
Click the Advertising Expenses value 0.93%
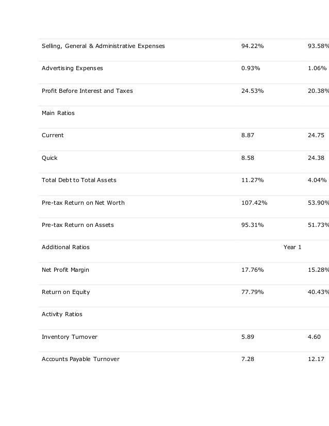[251, 69]
